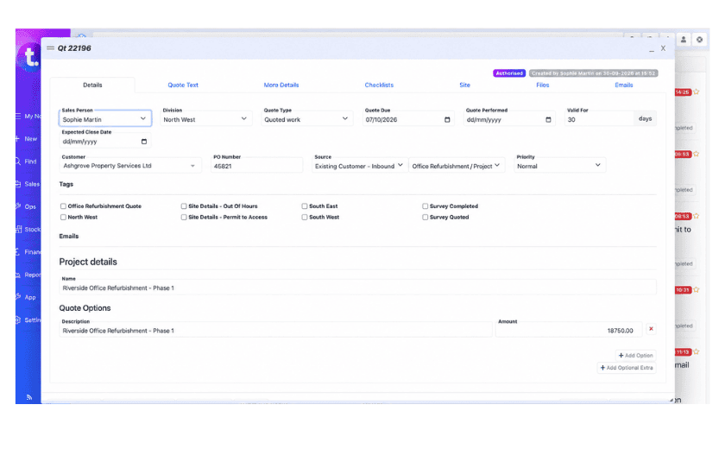
Task: Click the My N... item in the sidebar
Action: click(x=28, y=116)
